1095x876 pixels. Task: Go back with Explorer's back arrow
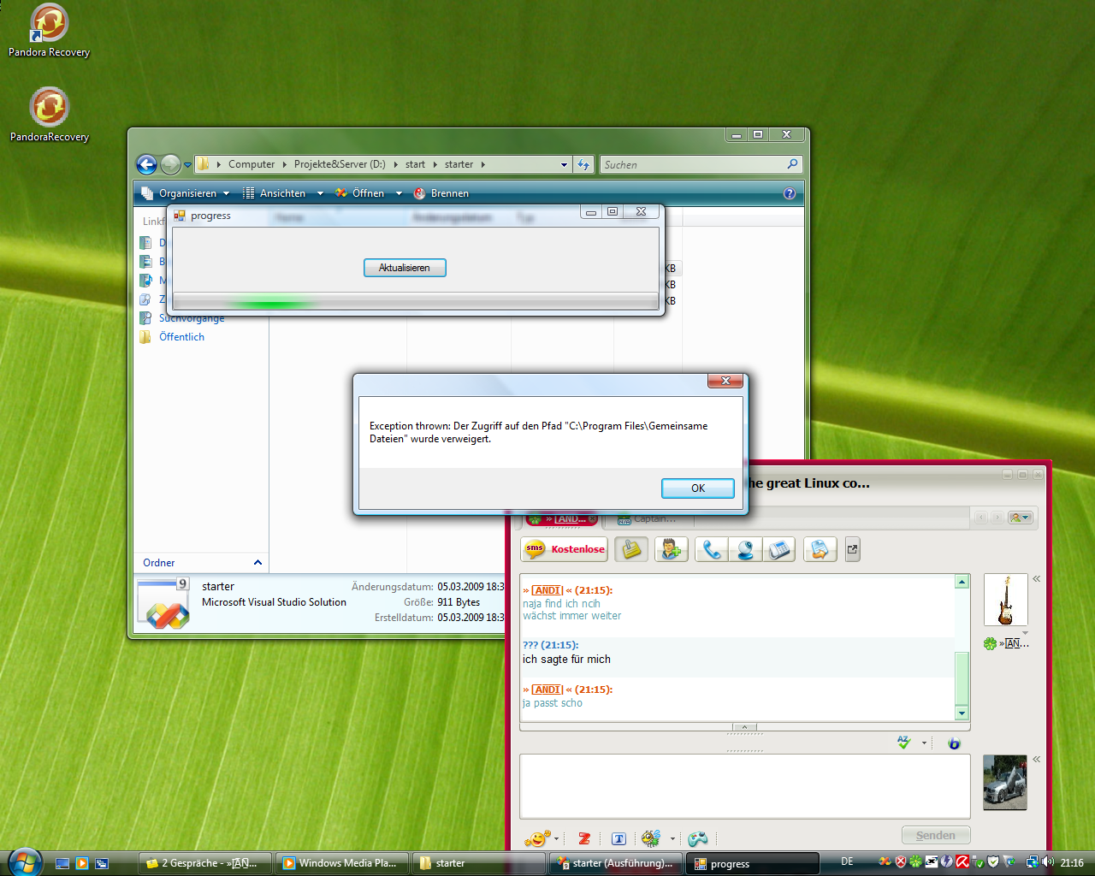tap(146, 164)
